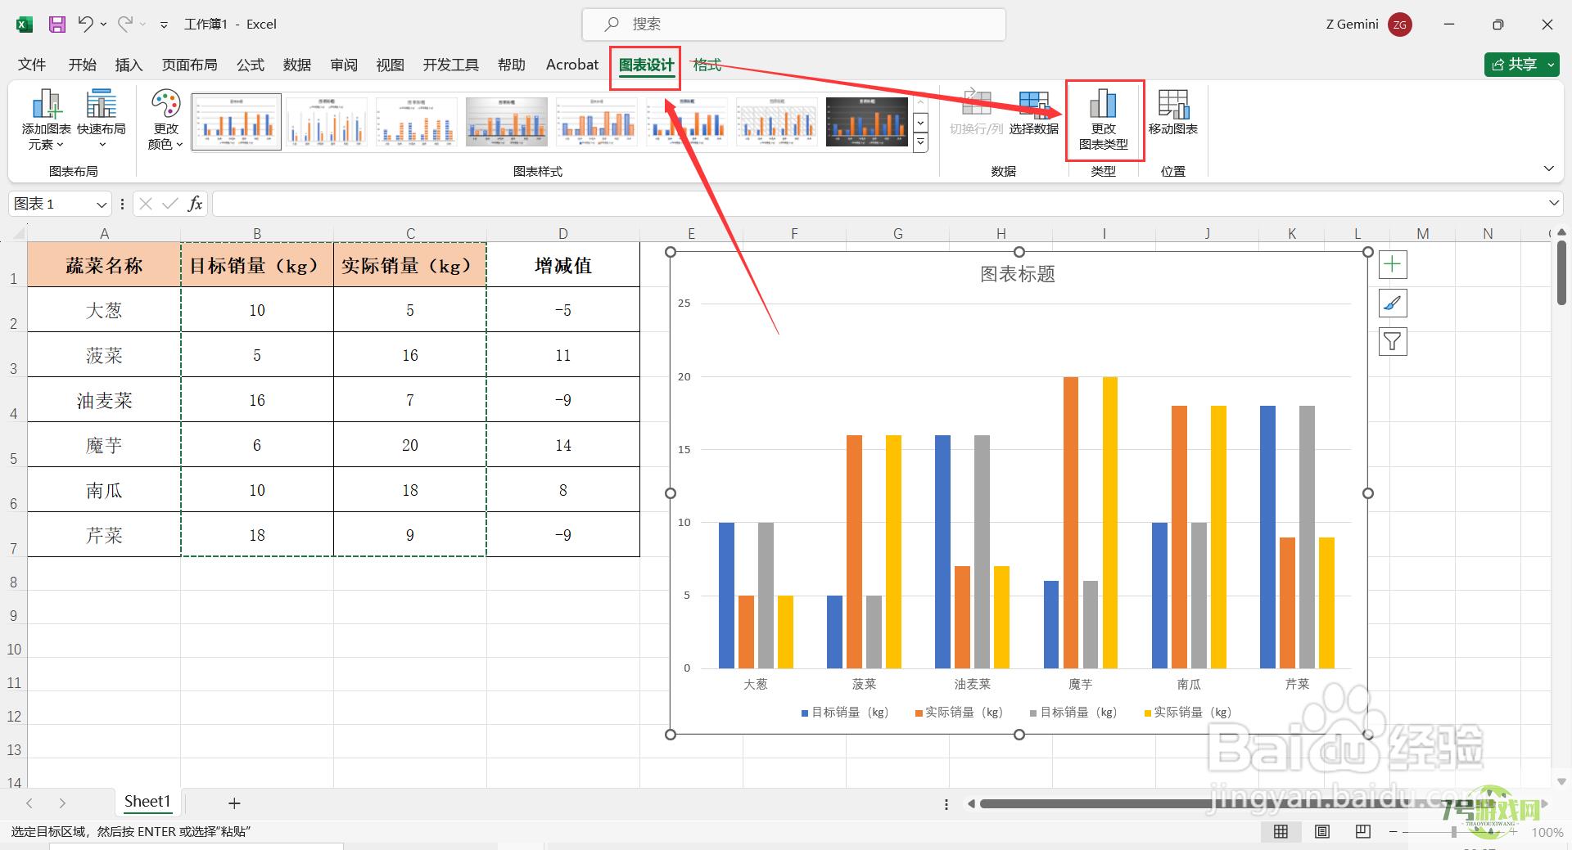Click Change Chart Type button

coord(1104,120)
